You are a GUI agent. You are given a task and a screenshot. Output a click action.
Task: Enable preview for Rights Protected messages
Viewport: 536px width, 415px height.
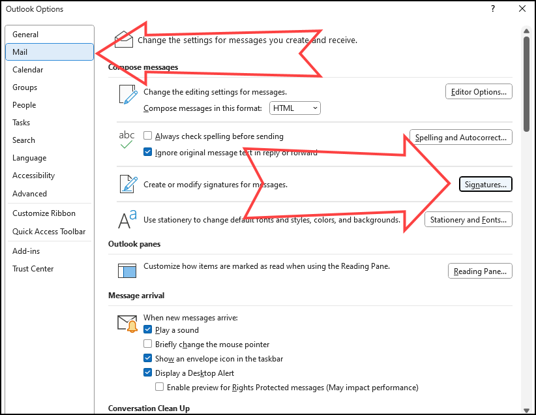159,387
